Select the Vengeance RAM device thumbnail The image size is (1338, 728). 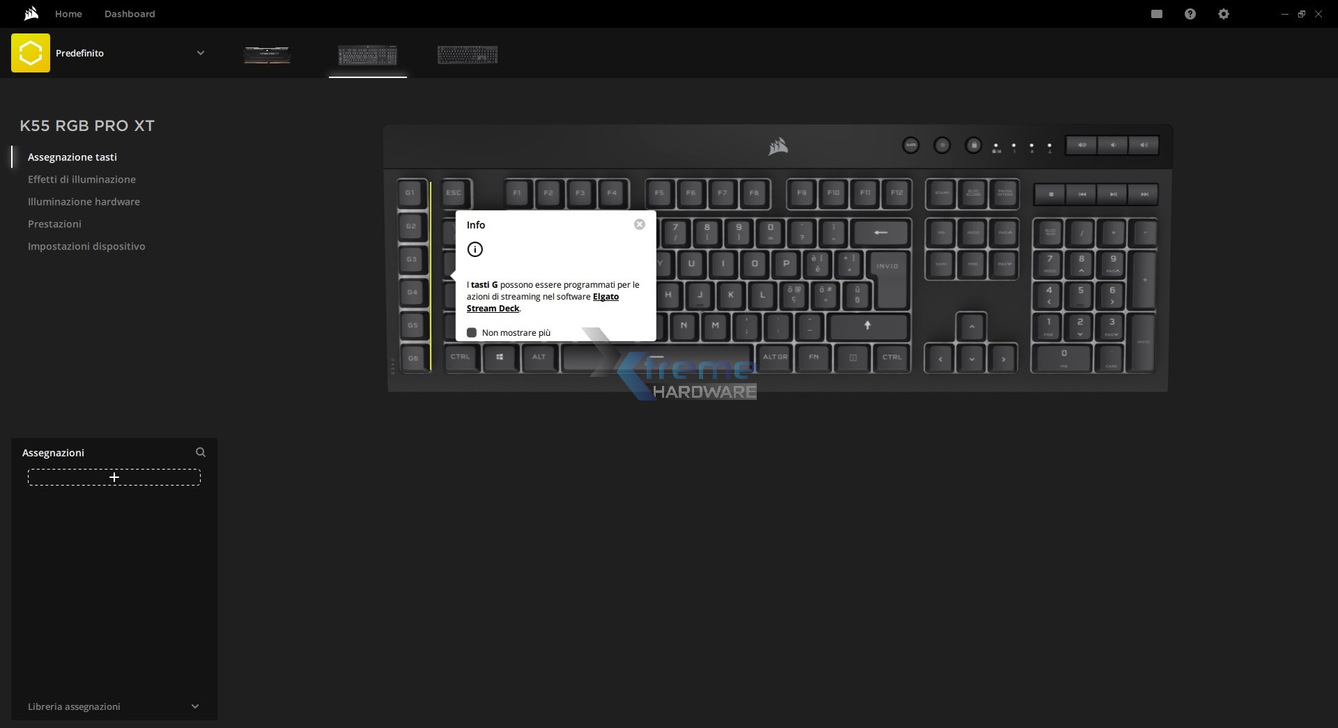[267, 54]
